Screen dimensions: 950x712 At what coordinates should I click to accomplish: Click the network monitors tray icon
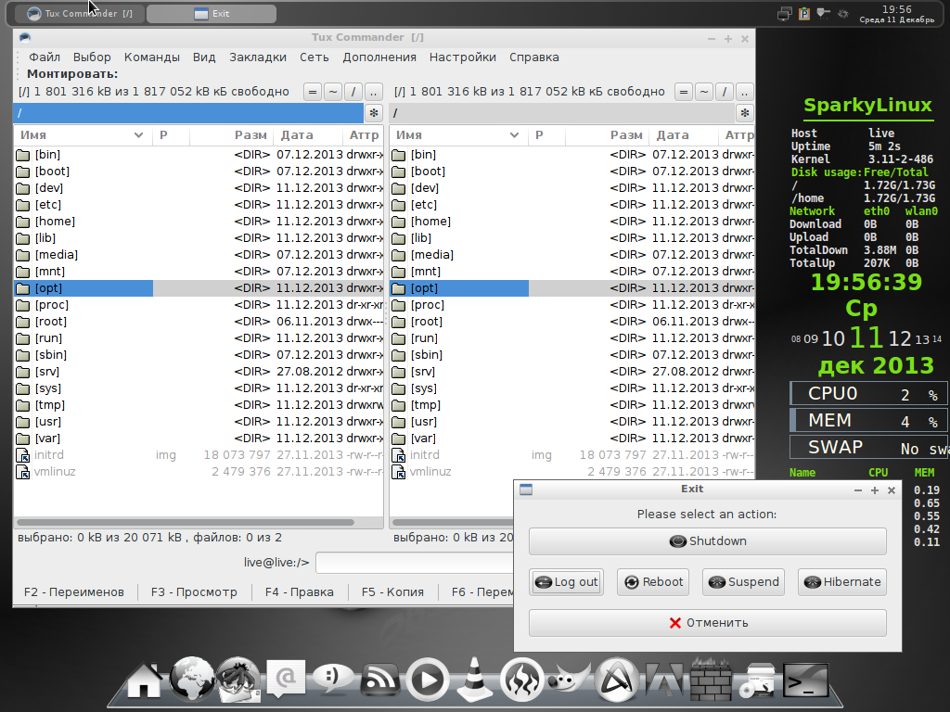pos(785,13)
